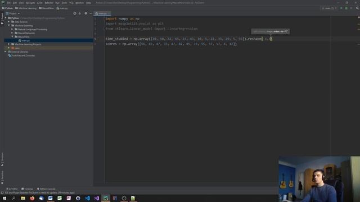
Task: Hide the Project panel with the minus icon
Action: point(91,13)
